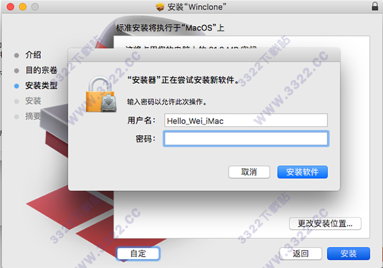The image size is (383, 268).
Task: Select the 目的宗卷 step bullet
Action: pos(17,71)
